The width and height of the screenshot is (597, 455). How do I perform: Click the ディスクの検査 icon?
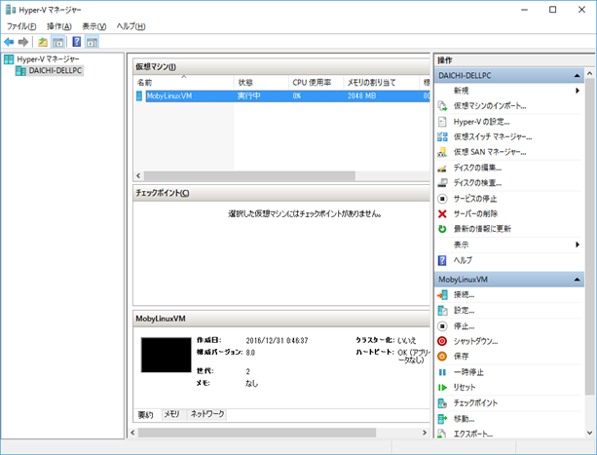coord(442,183)
